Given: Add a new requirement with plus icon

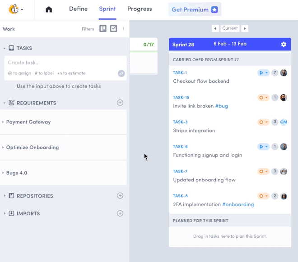Looking at the screenshot, I should (120, 103).
